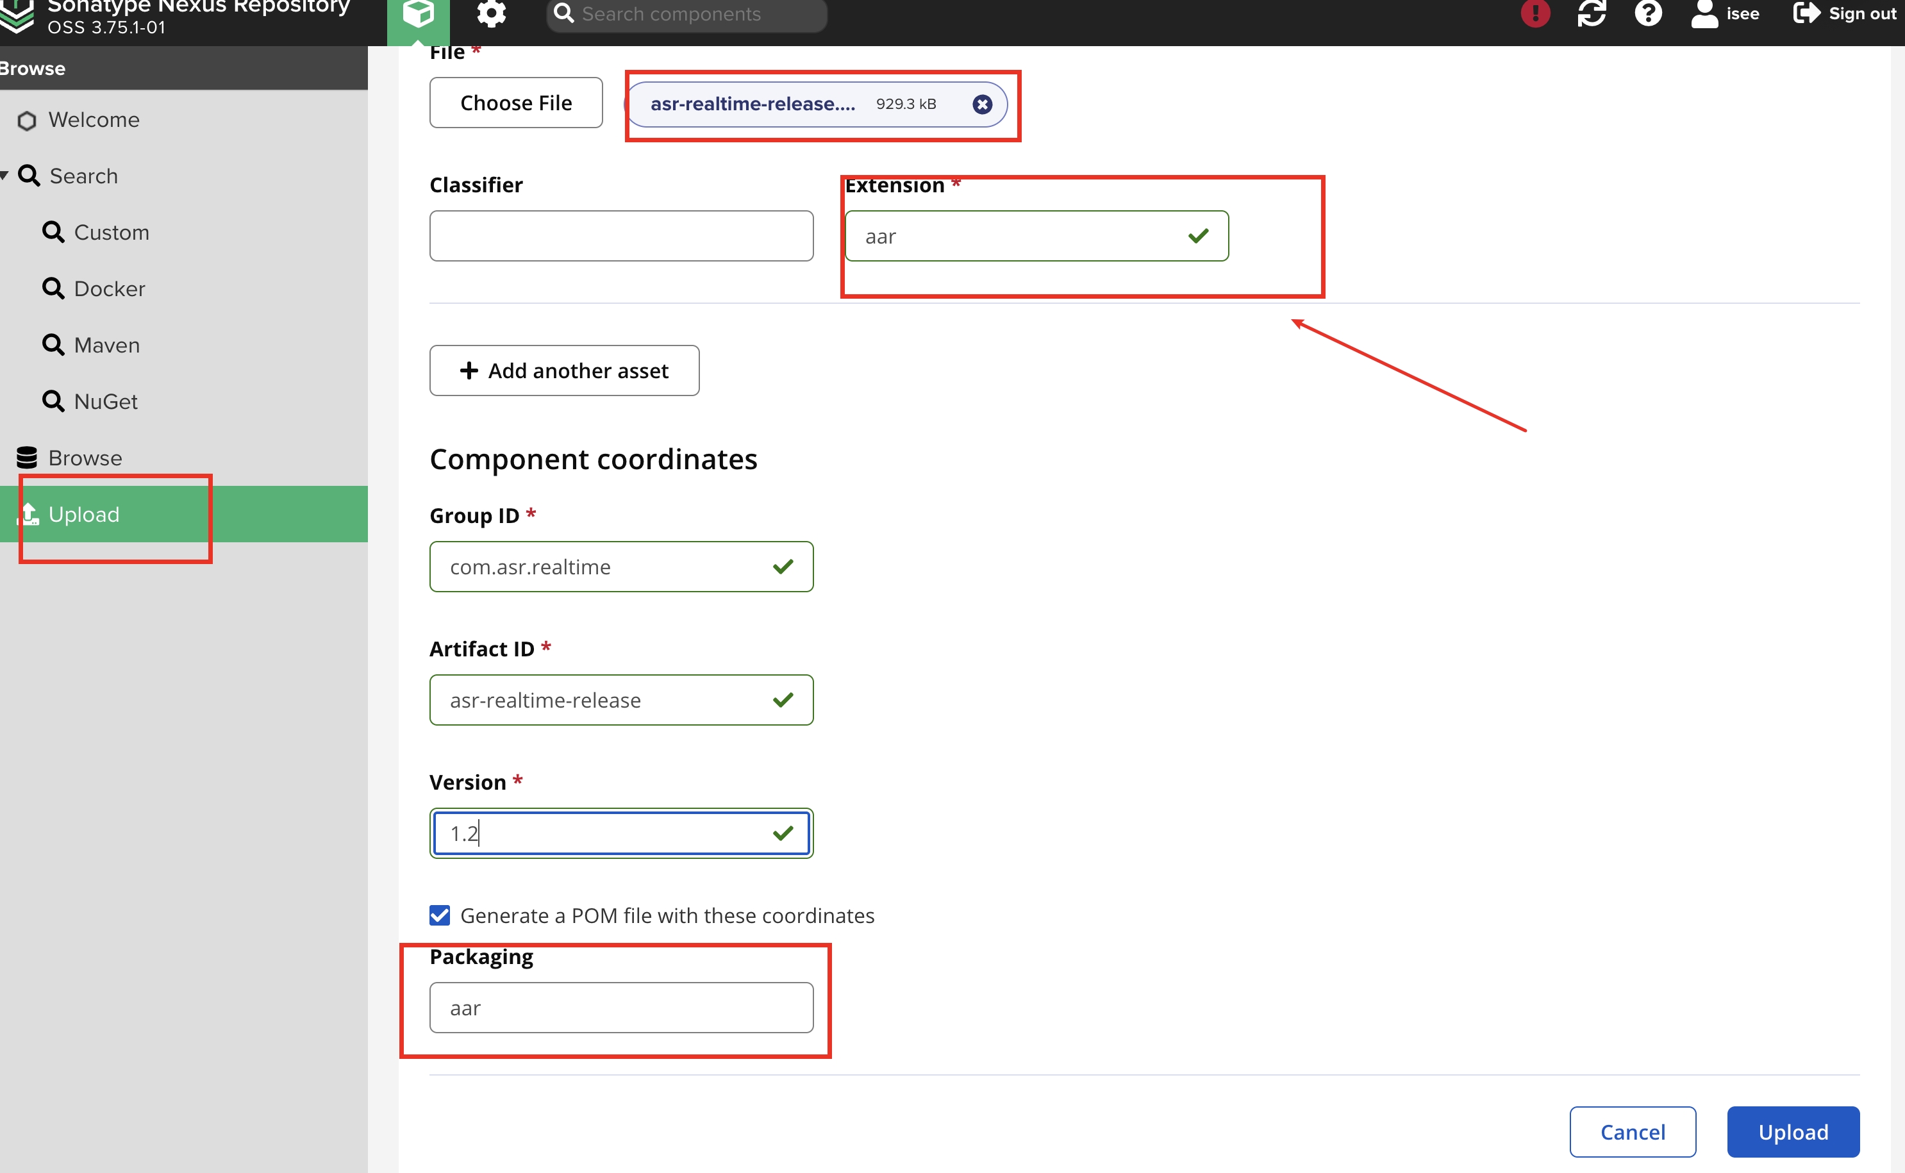Open the Maven search item
Image resolution: width=1905 pixels, height=1173 pixels.
(x=106, y=345)
